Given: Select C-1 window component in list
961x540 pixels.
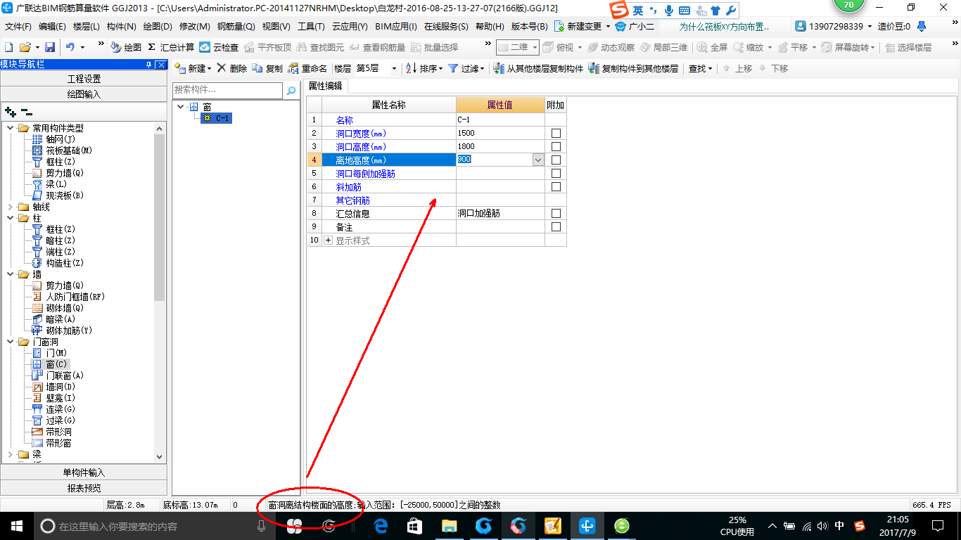Looking at the screenshot, I should [216, 118].
